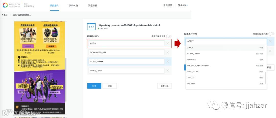Click the 取消 button
Viewport: 276px width, 118px height.
point(110,86)
